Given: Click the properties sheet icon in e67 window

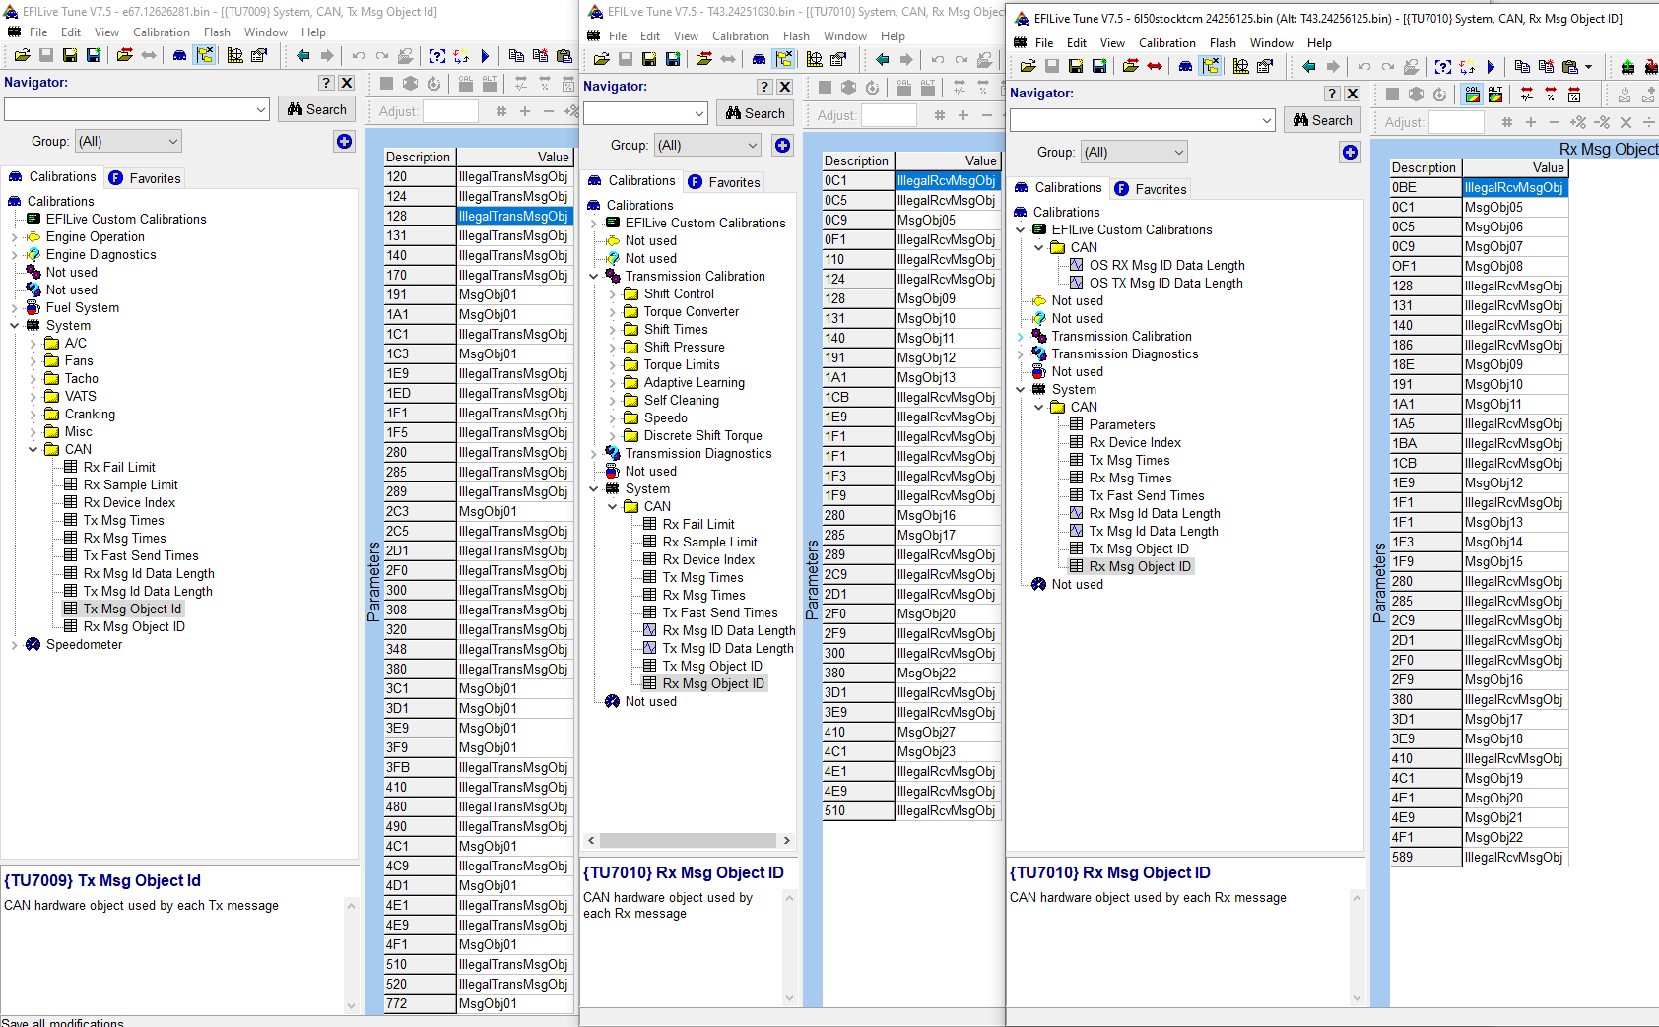Looking at the screenshot, I should pos(259,56).
